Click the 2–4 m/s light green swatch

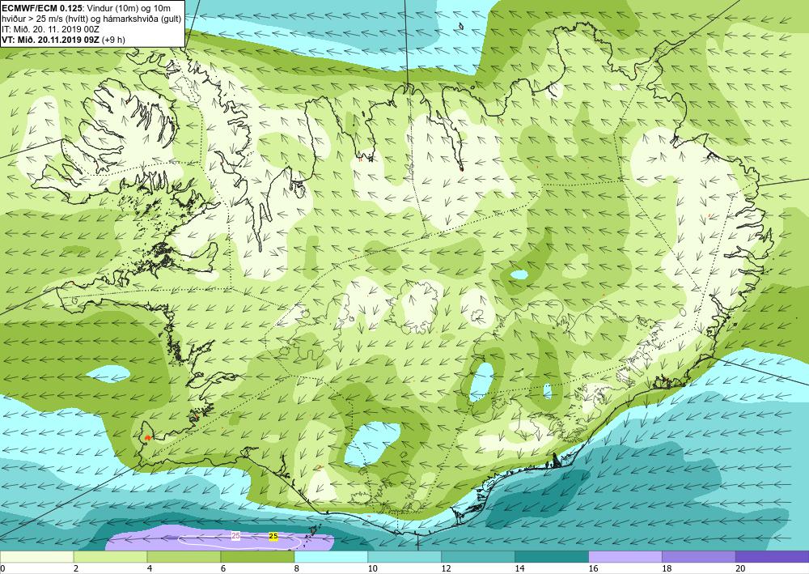click(110, 557)
